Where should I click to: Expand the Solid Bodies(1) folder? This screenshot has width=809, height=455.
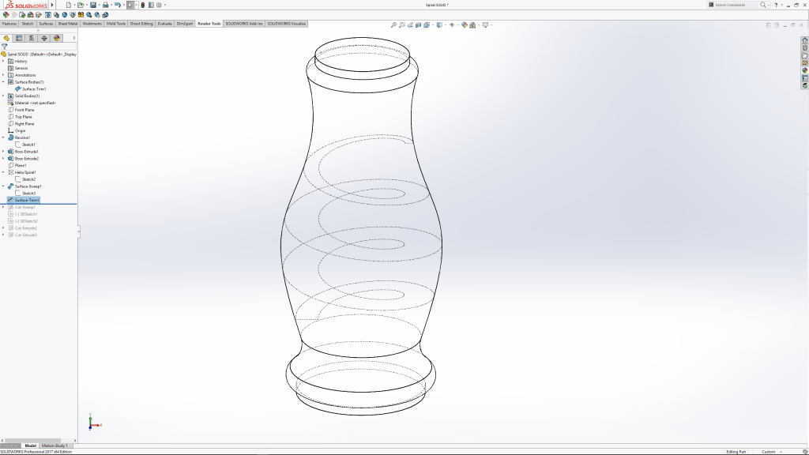[3, 96]
